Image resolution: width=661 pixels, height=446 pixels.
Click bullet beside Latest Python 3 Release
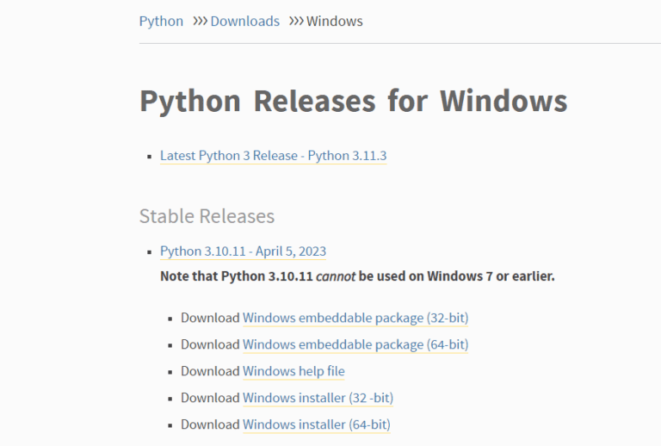coord(149,157)
